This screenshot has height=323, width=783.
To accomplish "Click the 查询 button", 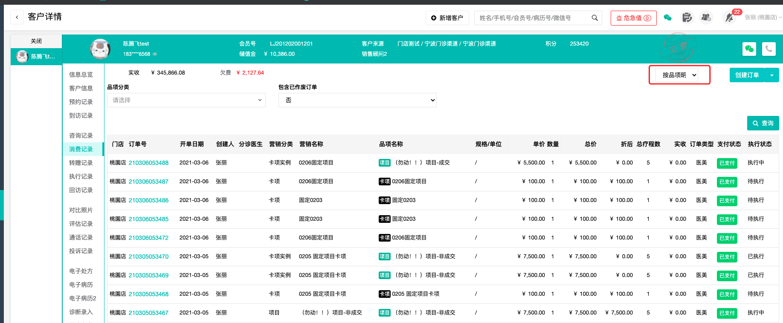I will (763, 123).
